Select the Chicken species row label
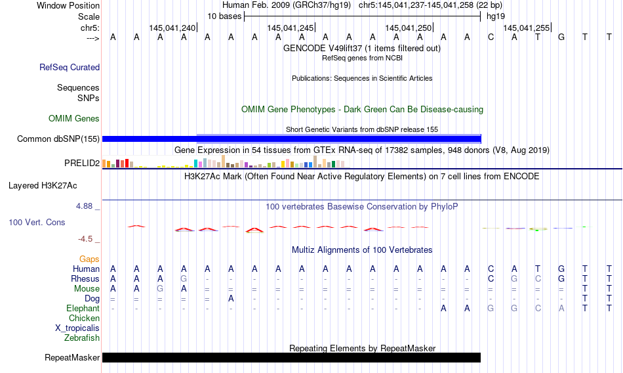Screen dimensions: 623x373 click(84, 318)
